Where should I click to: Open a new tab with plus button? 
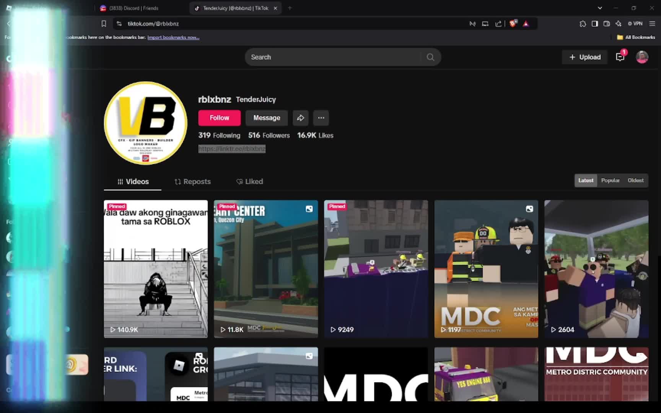290,8
